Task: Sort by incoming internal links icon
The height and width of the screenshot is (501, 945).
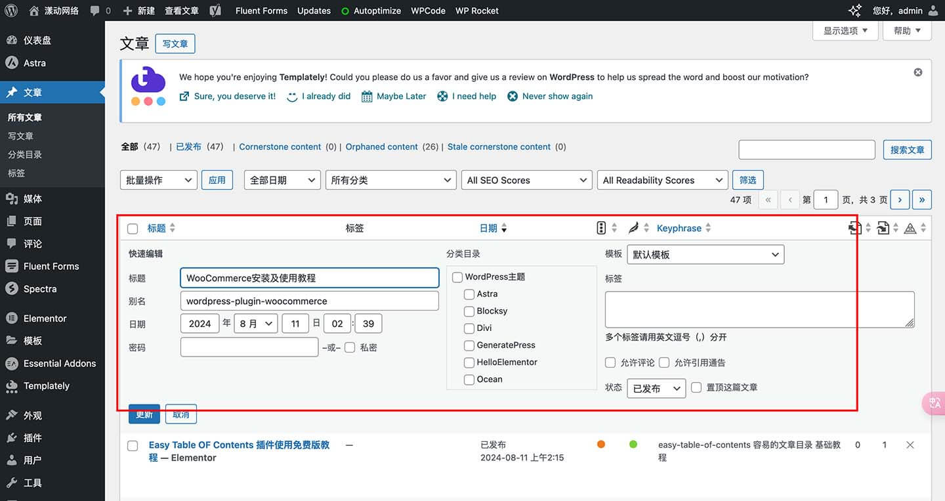Action: (x=883, y=228)
